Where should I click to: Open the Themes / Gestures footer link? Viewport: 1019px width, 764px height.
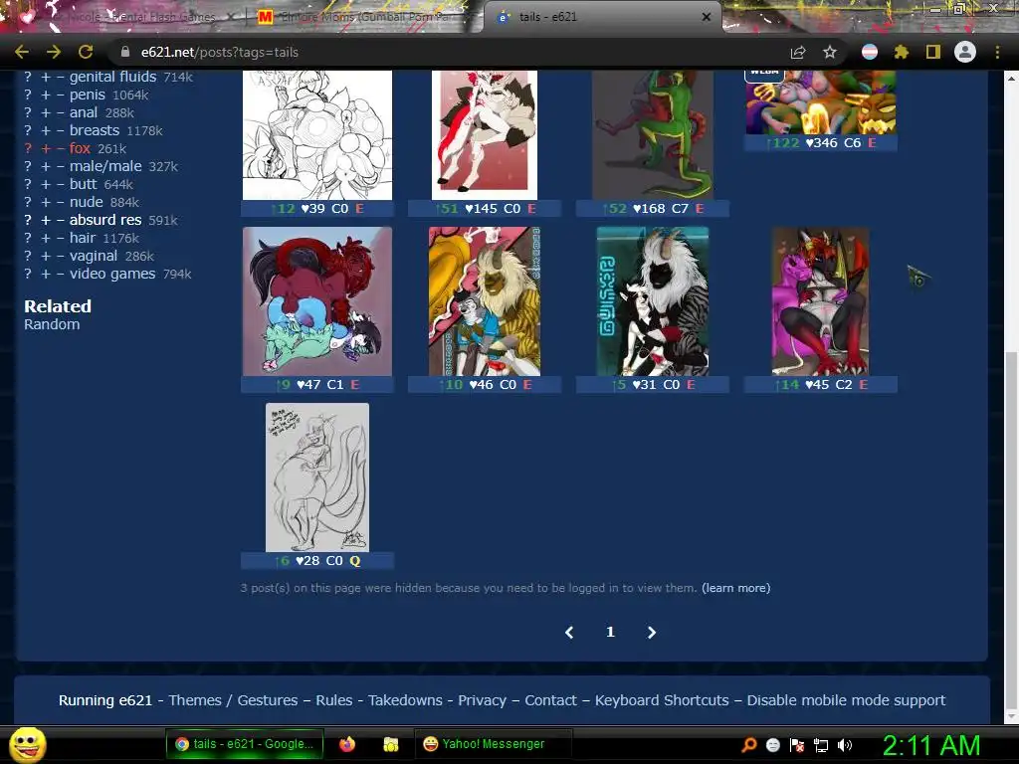click(233, 700)
